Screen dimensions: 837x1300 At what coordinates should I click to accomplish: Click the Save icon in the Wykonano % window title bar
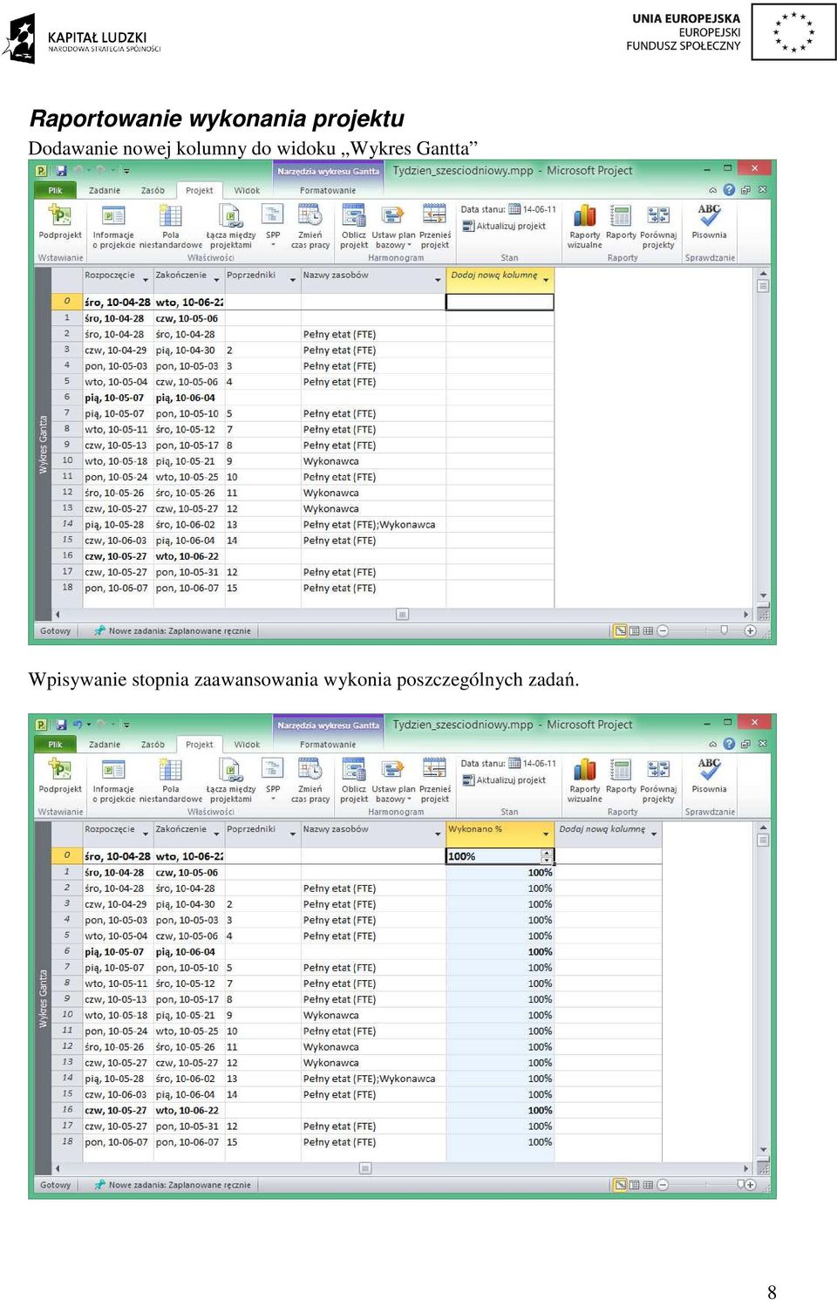[61, 725]
